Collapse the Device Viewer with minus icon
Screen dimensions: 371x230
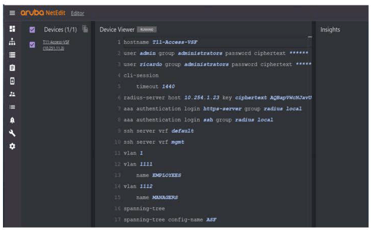310,37
